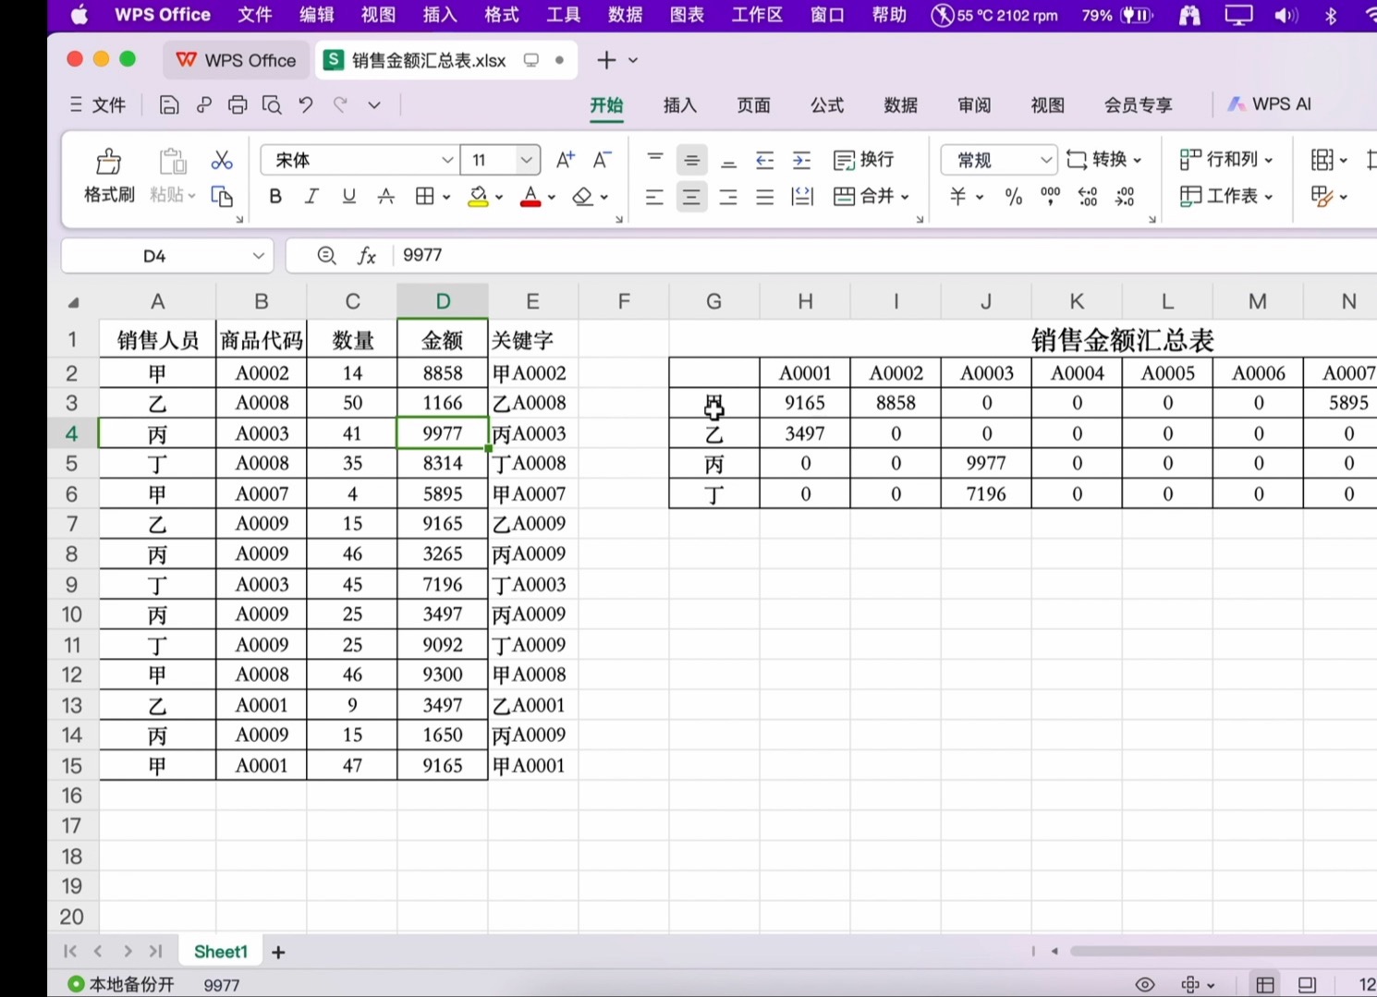Image resolution: width=1377 pixels, height=997 pixels.
Task: Click the WPS Office home tab
Action: [237, 60]
